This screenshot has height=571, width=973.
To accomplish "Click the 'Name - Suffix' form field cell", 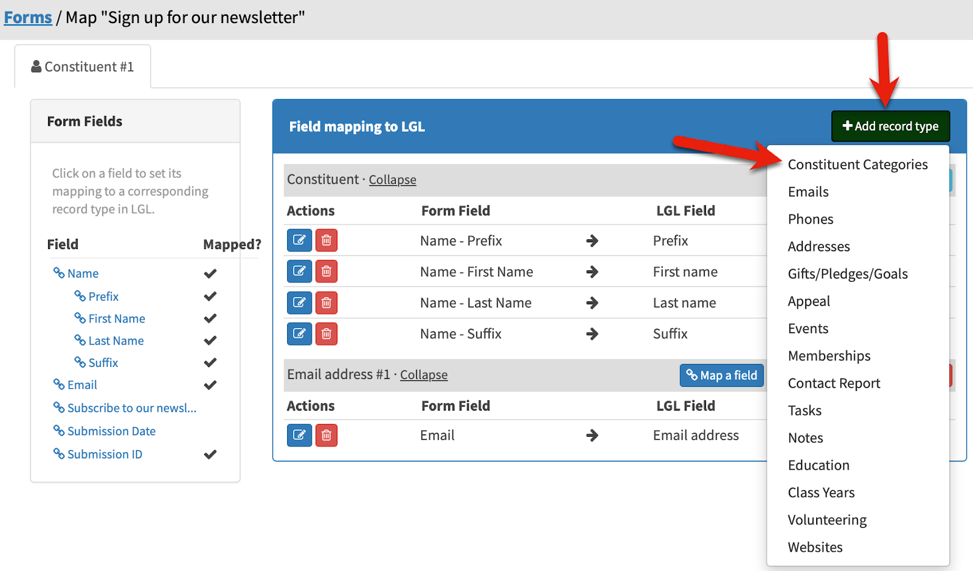I will (x=461, y=333).
